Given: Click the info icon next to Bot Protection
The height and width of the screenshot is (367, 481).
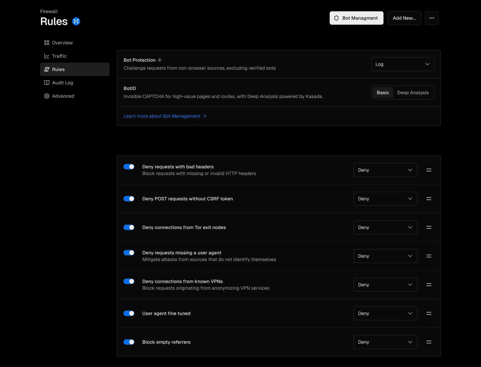Looking at the screenshot, I should click(160, 60).
